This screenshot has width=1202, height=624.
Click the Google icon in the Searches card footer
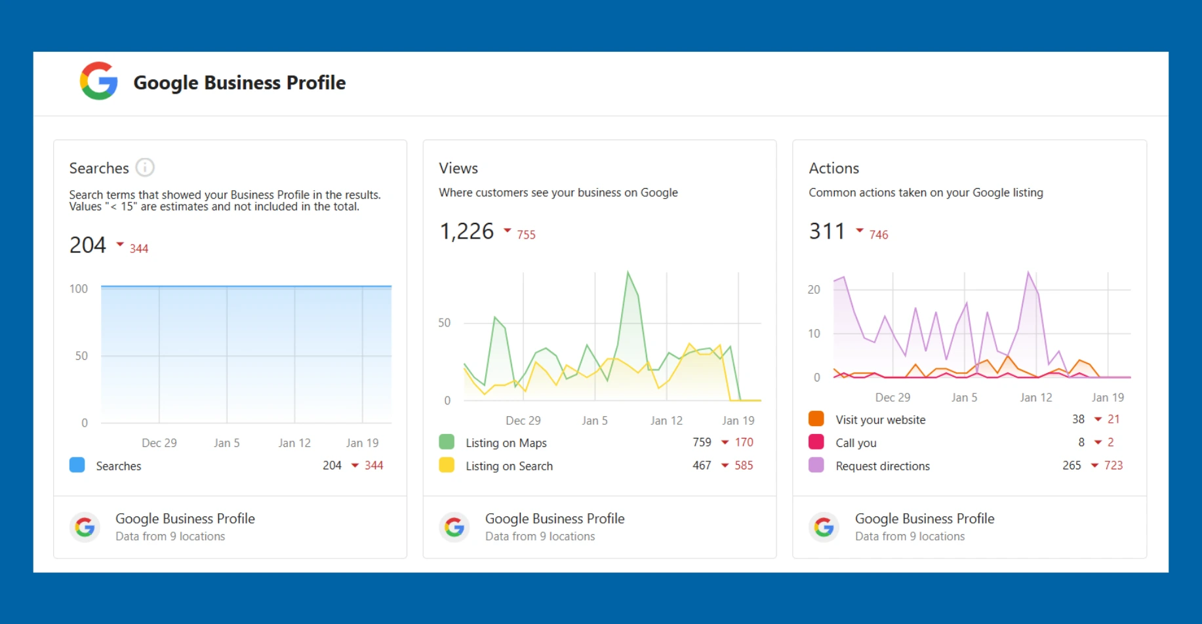coord(85,527)
